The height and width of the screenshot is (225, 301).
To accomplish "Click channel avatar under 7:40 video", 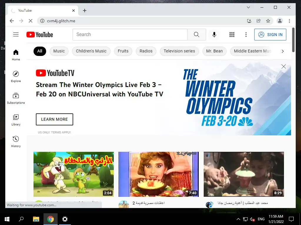I will (124, 204).
